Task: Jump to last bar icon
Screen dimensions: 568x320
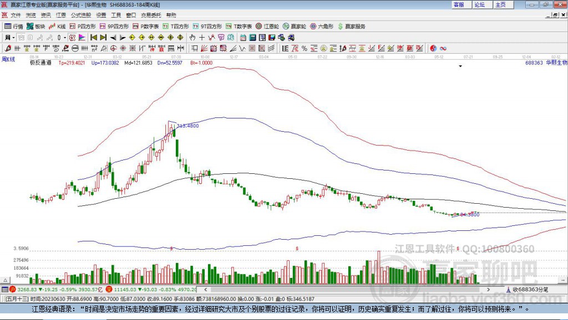Action: pyautogui.click(x=103, y=38)
